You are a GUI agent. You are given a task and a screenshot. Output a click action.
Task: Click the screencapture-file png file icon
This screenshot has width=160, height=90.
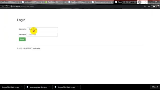tap(27, 87)
